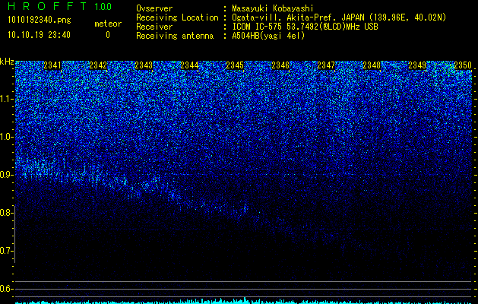Click the receiver ICOM IC-575 53.7492 text
This screenshot has width=478, height=304.
click(305, 27)
